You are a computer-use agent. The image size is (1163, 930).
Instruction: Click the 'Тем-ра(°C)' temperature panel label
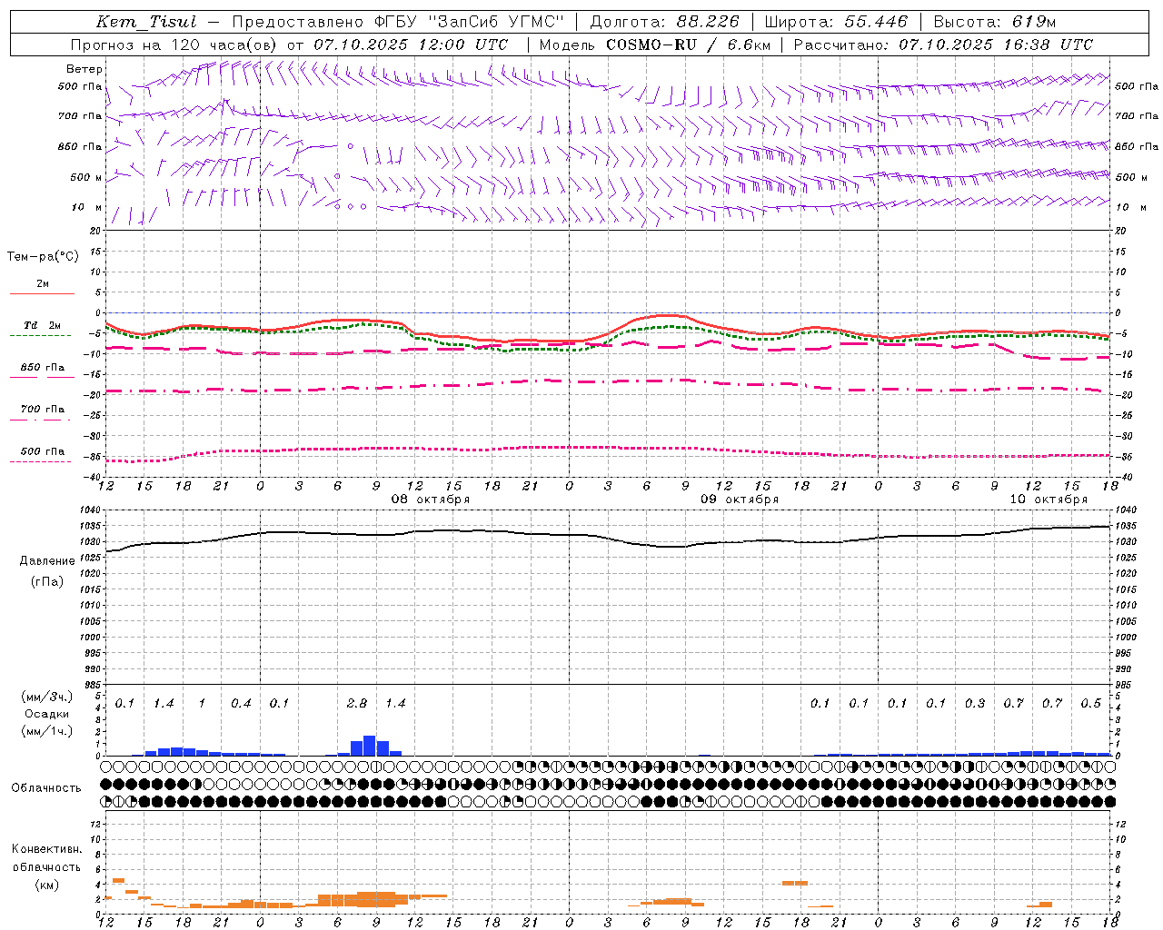click(x=43, y=257)
